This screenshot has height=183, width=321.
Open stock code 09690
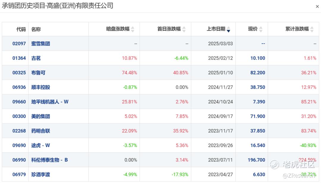(19, 145)
